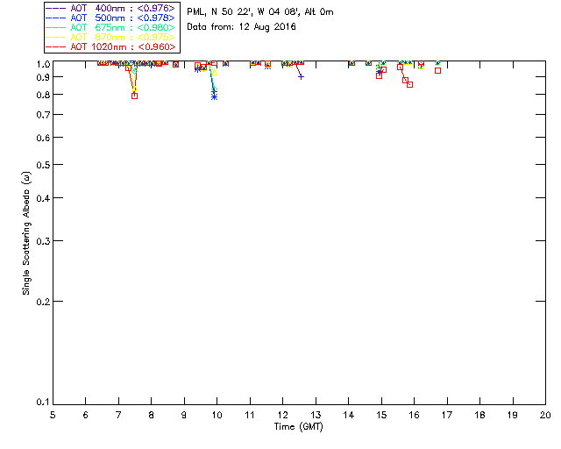Screen dimensions: 561x449
Task: Click the lowest red square marker just before hour 16
Action: coord(410,84)
